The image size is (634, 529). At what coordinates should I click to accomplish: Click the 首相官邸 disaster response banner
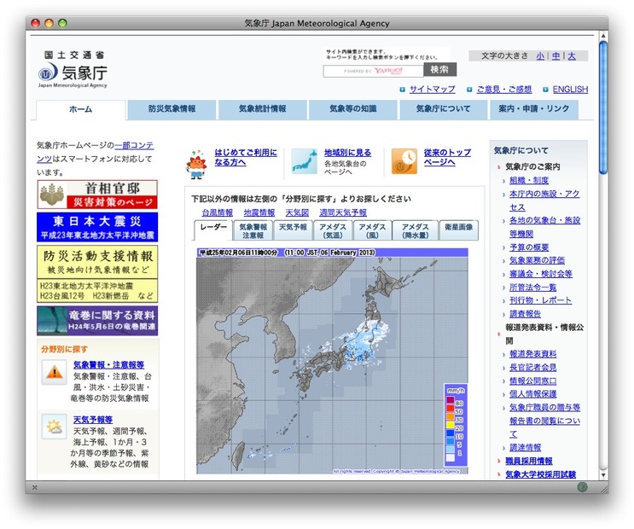click(x=97, y=195)
